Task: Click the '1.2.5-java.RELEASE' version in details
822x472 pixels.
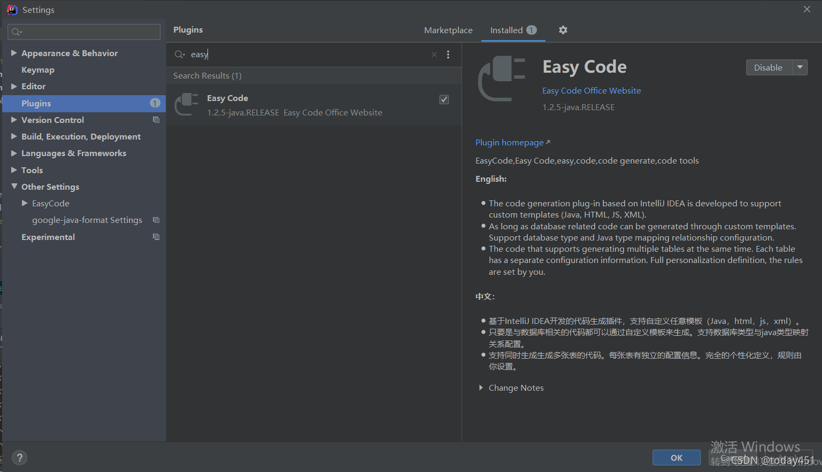Action: point(578,107)
